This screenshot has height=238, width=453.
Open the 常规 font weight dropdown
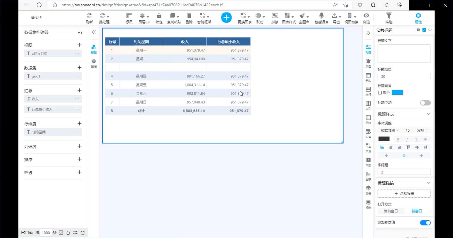pos(422,130)
